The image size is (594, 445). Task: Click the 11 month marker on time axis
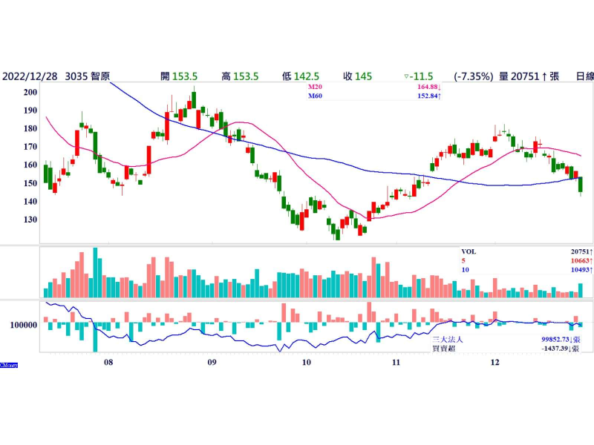(x=396, y=363)
